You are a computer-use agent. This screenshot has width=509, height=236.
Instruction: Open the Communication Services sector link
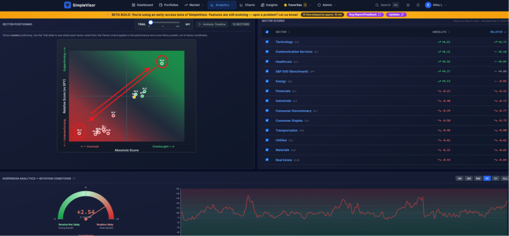coord(294,52)
